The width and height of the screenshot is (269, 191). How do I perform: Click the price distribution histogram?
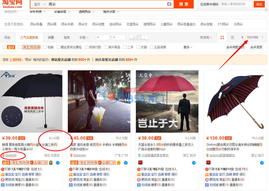[x=139, y=37]
